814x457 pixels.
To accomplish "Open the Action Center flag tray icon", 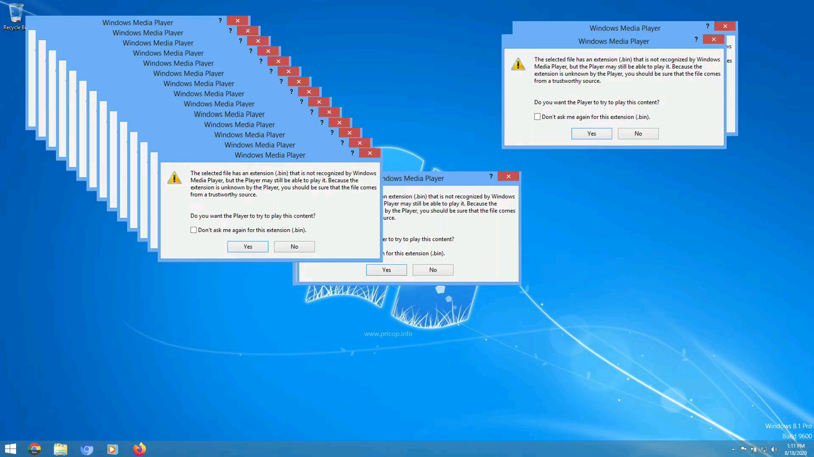I will 743,449.
